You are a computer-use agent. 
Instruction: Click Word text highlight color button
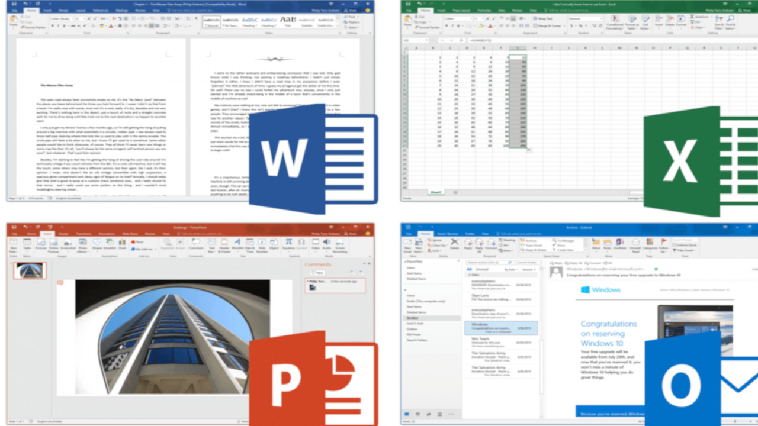click(x=103, y=26)
